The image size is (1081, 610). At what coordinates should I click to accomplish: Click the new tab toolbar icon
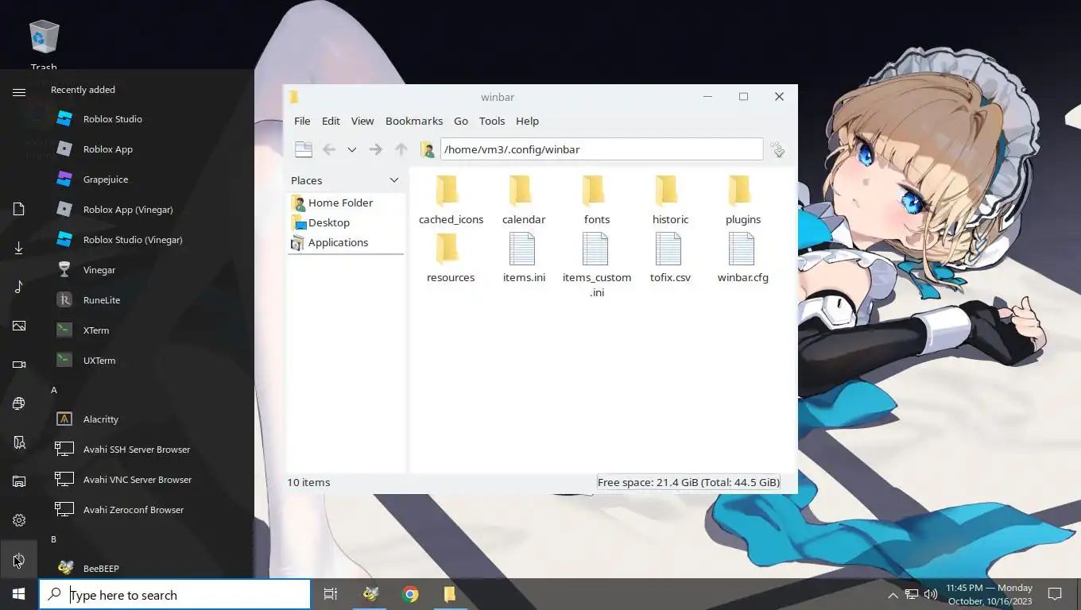coord(303,149)
